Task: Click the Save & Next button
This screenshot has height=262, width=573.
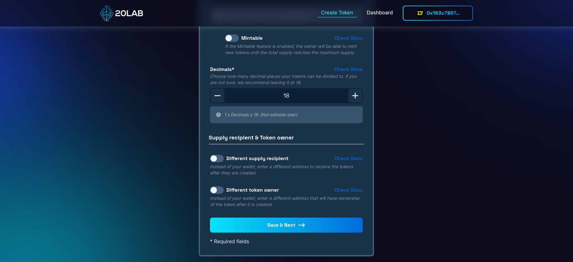Action: [x=286, y=225]
